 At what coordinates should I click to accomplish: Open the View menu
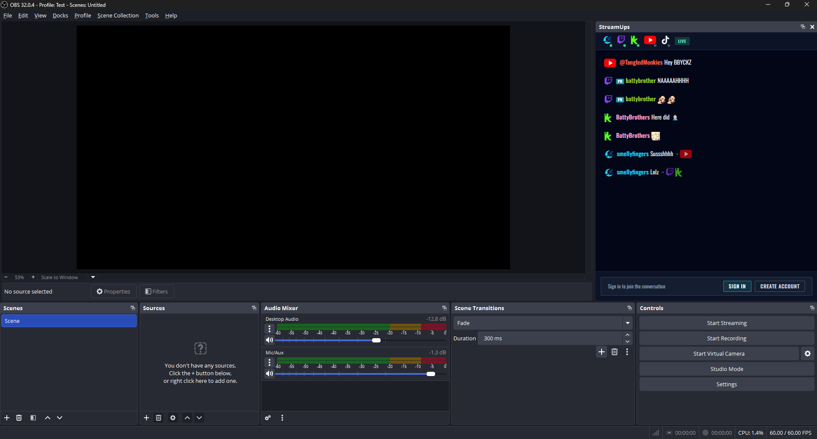click(40, 15)
